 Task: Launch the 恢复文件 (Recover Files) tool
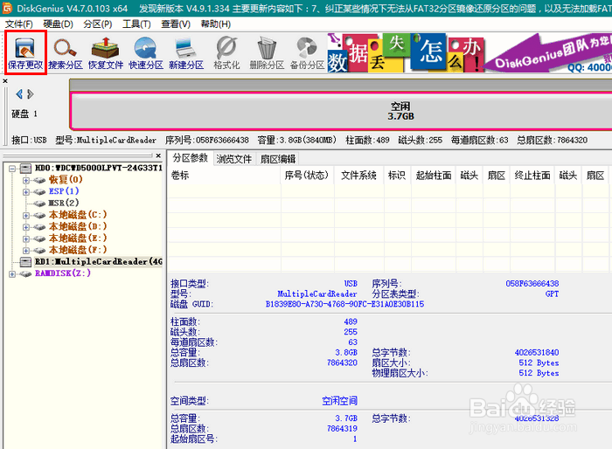[x=106, y=53]
